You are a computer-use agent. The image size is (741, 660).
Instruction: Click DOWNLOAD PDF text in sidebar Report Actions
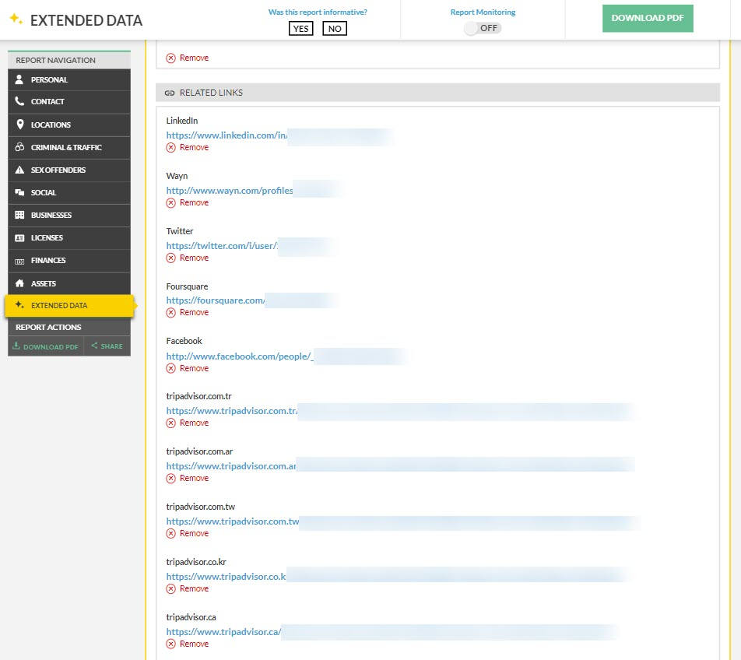tap(51, 347)
